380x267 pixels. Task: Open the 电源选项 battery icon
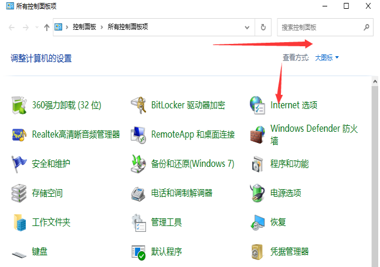258,193
